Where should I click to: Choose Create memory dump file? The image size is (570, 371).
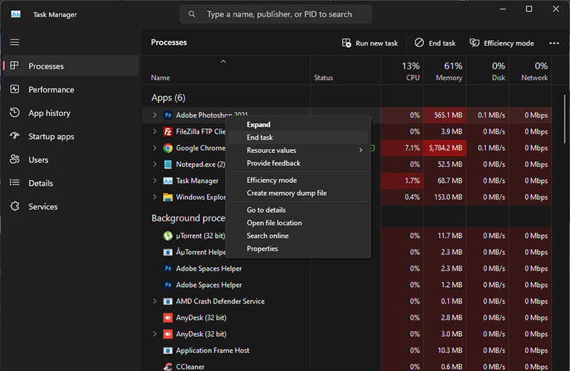tap(298, 193)
